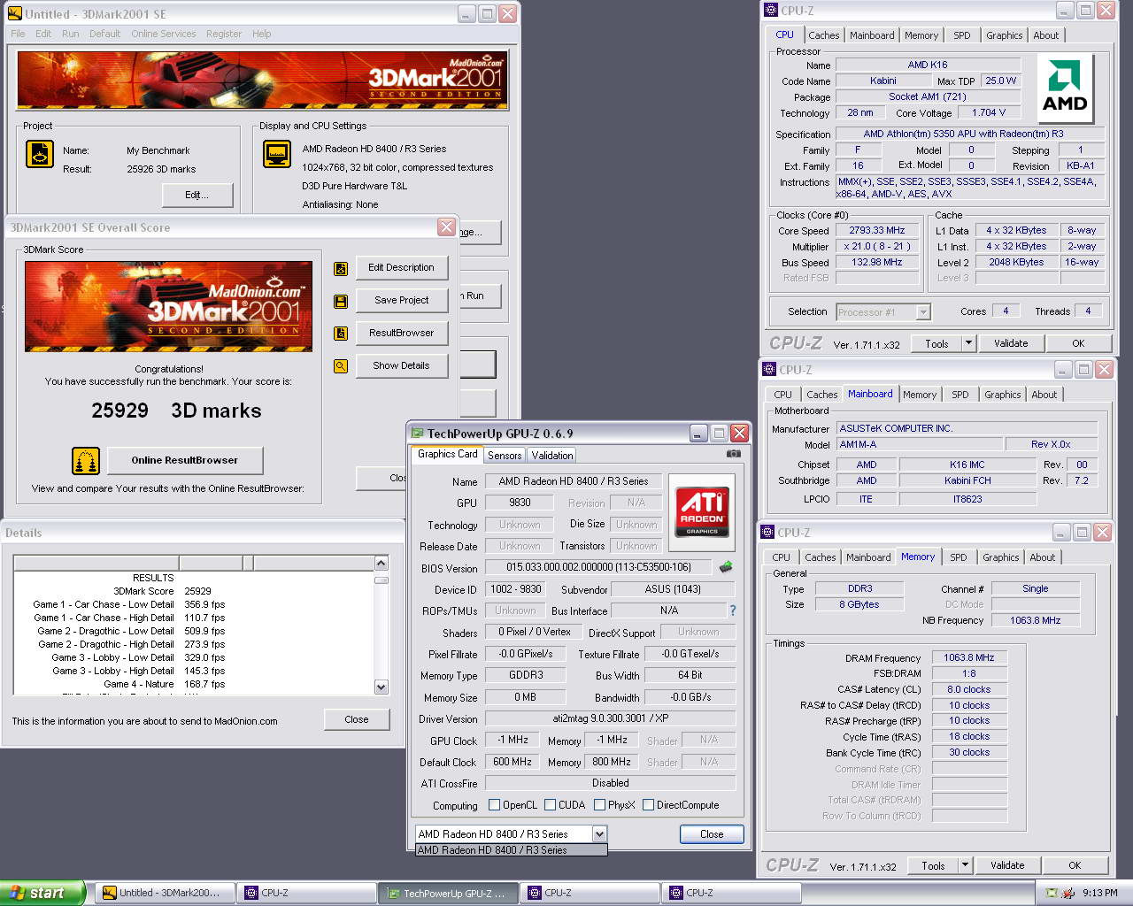Click the Driver Version field in GPU-Z
1133x906 pixels.
tap(611, 719)
